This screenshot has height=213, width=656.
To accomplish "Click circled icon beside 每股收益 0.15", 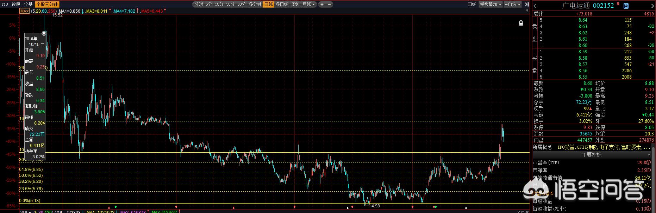I will [x=649, y=201].
